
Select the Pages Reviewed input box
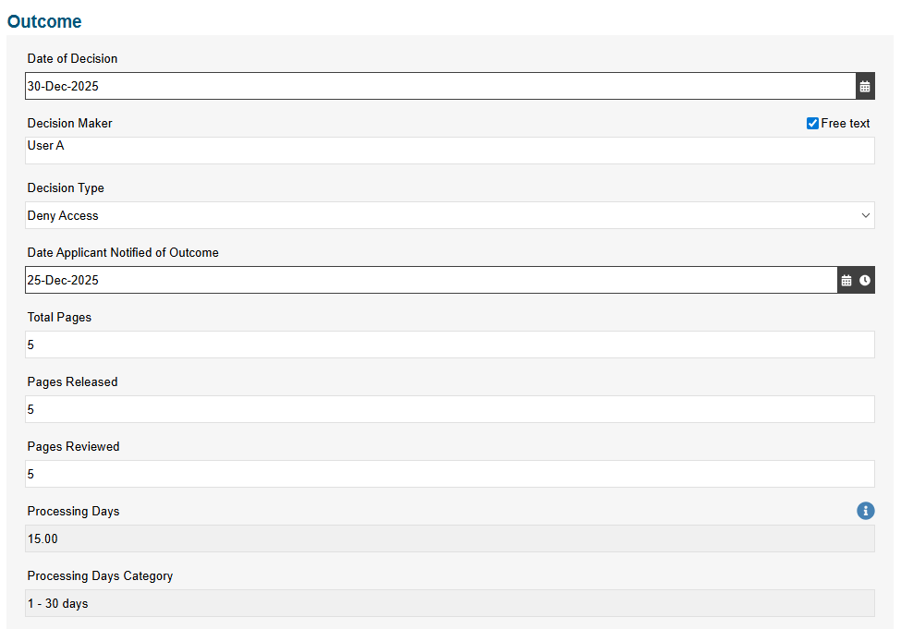point(450,474)
